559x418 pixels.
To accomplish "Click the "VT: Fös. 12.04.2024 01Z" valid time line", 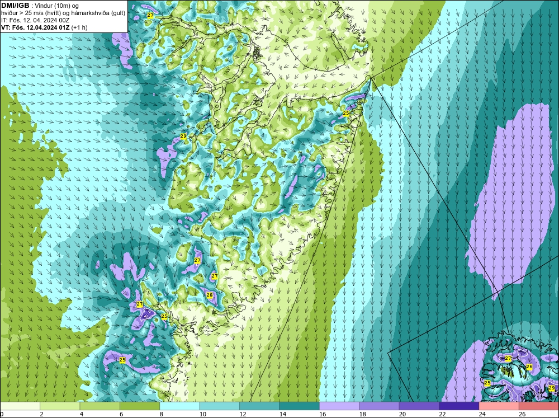I will (x=36, y=27).
